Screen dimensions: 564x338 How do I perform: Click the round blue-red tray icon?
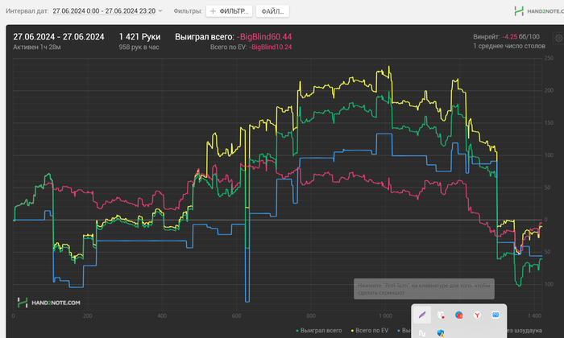click(459, 315)
